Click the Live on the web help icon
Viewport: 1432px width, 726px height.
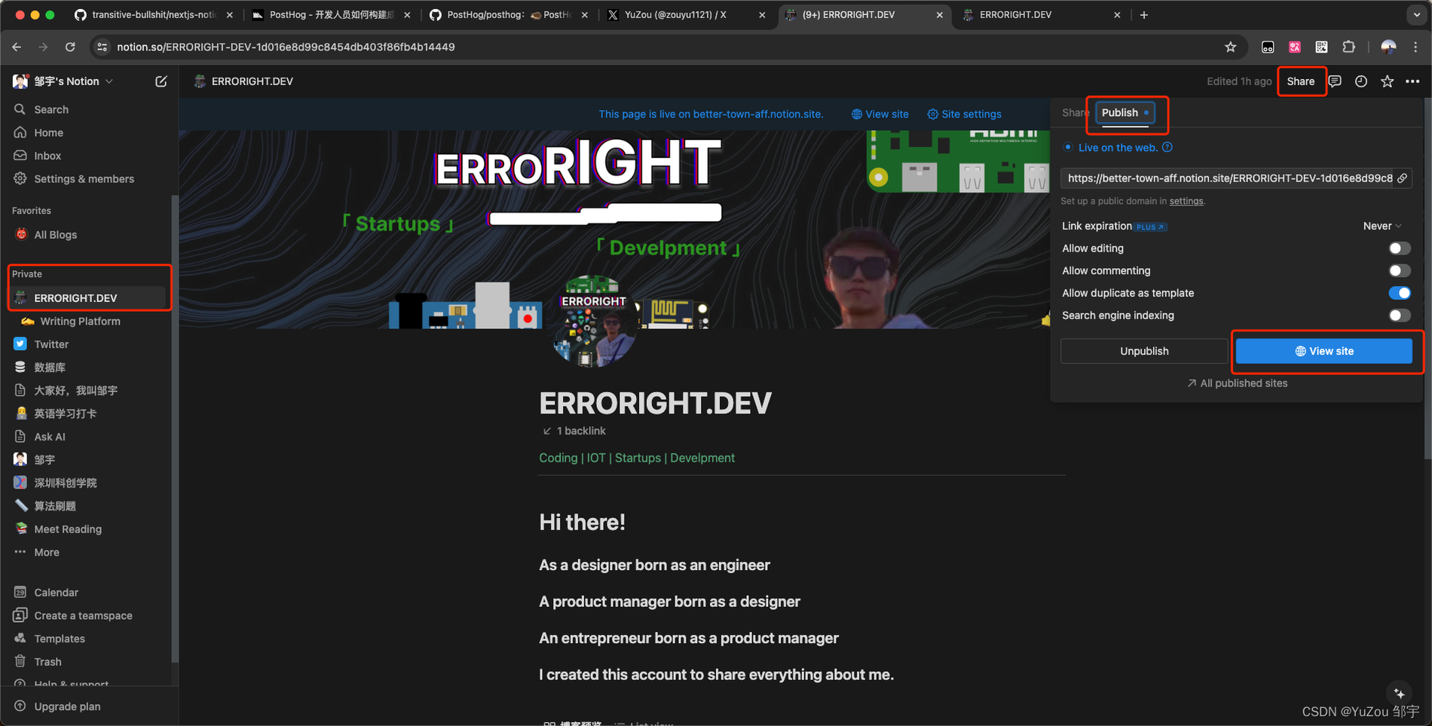(x=1167, y=148)
